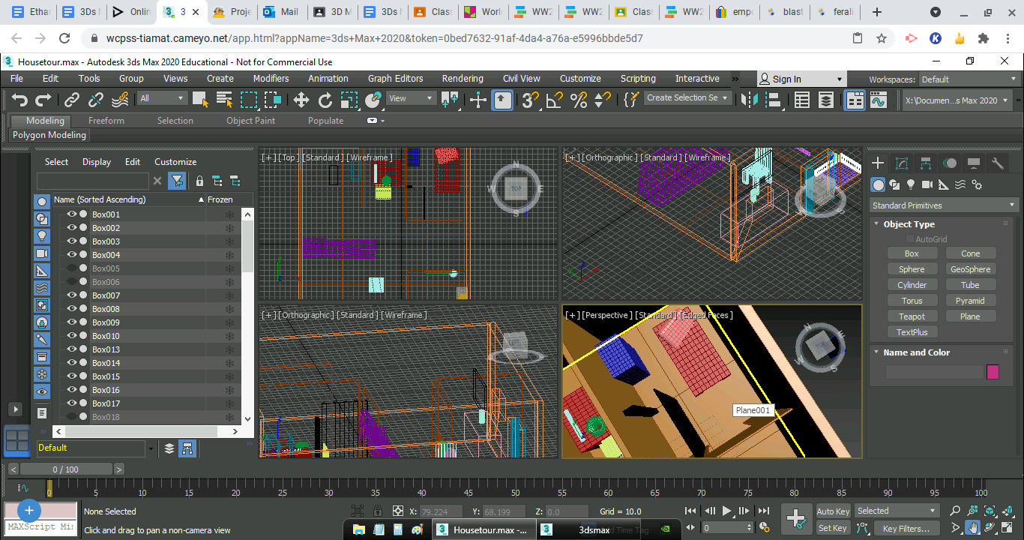The height and width of the screenshot is (540, 1024).
Task: Choose the Bind to Space Warp tool
Action: [120, 100]
